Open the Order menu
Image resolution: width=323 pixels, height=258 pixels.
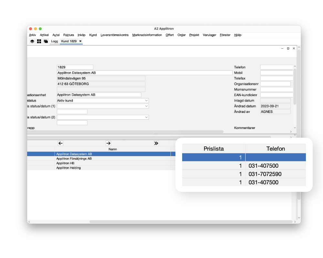[182, 35]
